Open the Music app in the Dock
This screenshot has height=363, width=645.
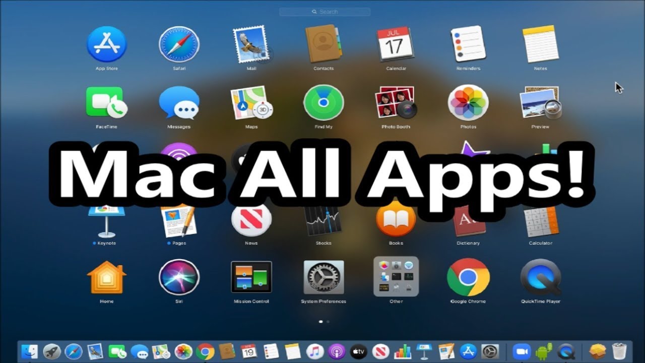(x=315, y=351)
